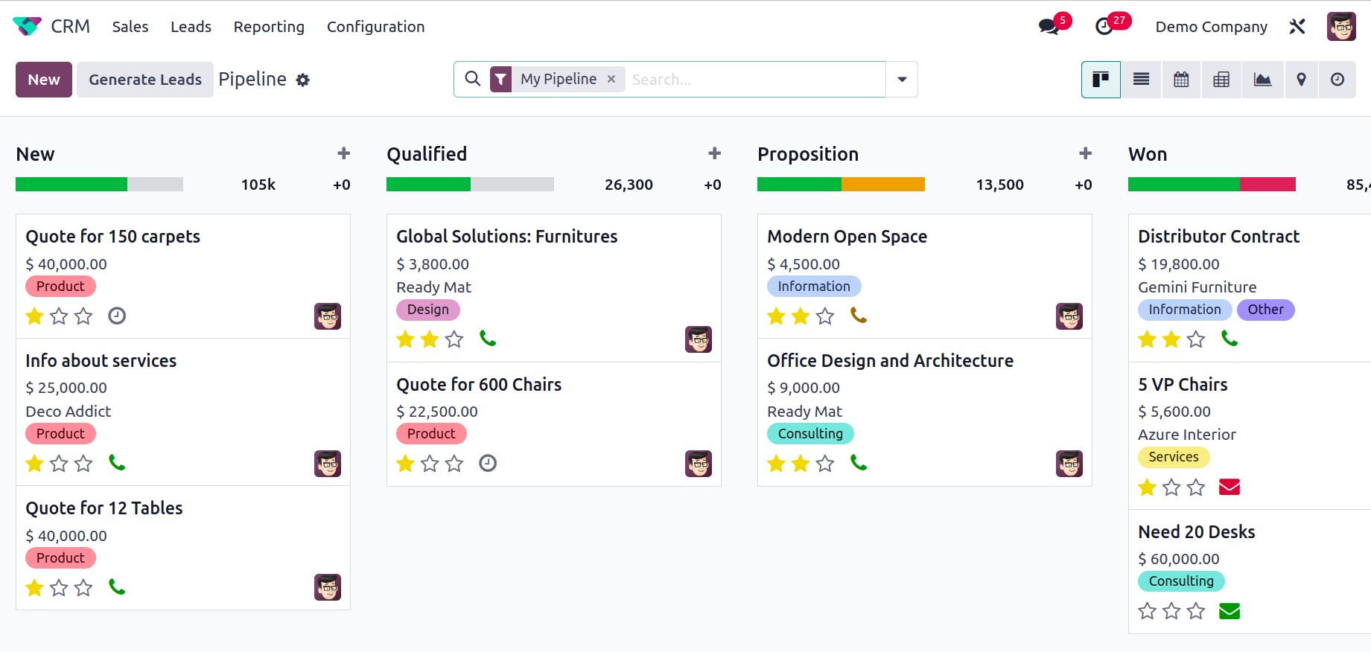Click the orange segment of Proposition progress bar
The height and width of the screenshot is (652, 1371).
click(882, 185)
